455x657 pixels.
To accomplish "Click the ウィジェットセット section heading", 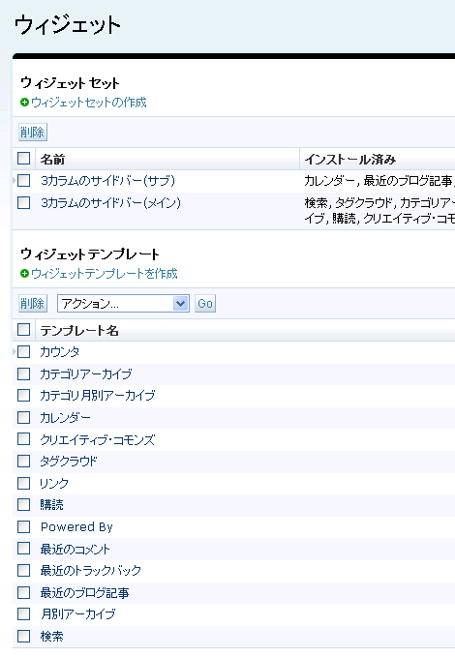I will click(x=70, y=83).
